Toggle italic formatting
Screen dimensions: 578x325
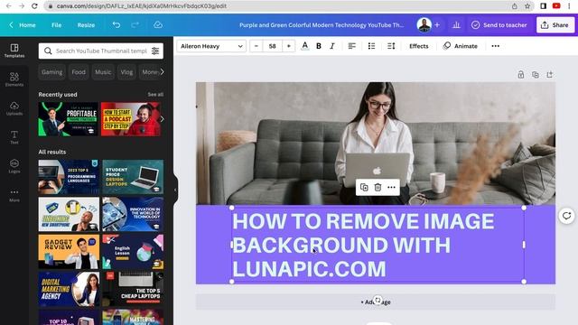(332, 46)
